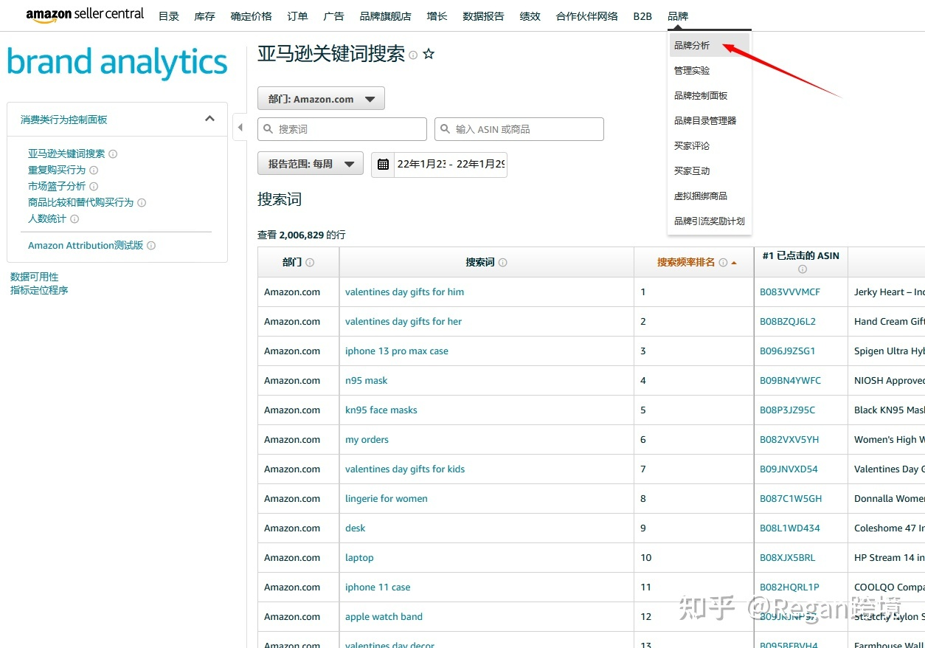Click the info icon beside 市场篮子分析
The image size is (925, 648).
pyautogui.click(x=94, y=187)
